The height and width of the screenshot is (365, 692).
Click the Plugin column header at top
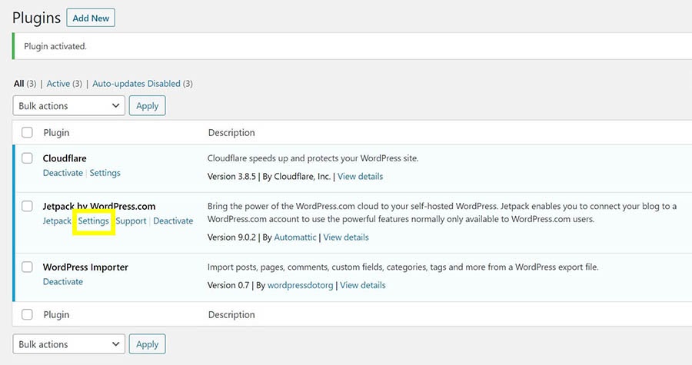(56, 133)
